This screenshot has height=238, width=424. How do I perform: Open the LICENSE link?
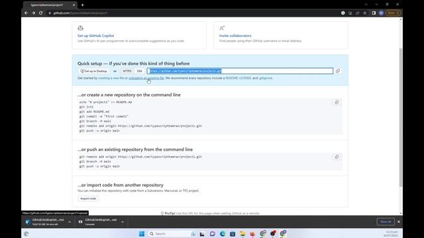245,78
